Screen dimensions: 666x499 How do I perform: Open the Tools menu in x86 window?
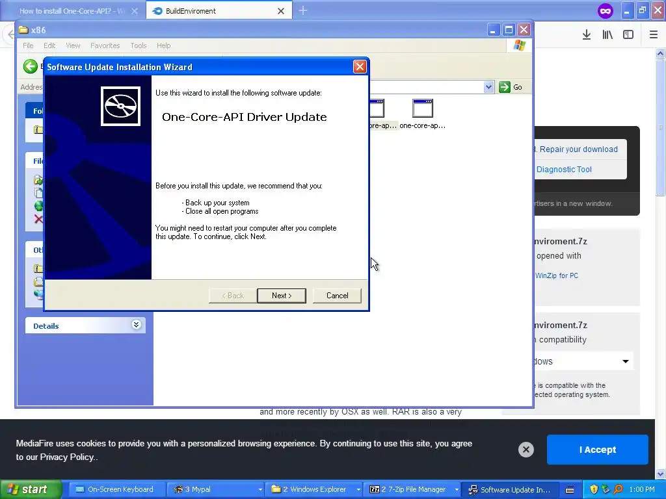click(139, 45)
